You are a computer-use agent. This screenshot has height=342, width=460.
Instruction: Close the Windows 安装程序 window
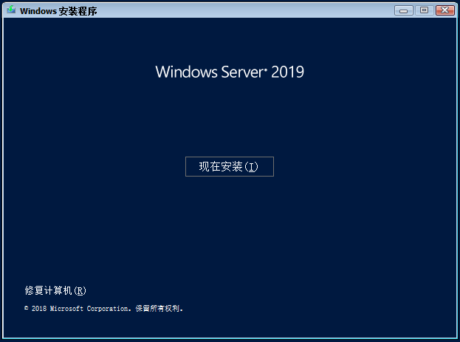(x=444, y=10)
